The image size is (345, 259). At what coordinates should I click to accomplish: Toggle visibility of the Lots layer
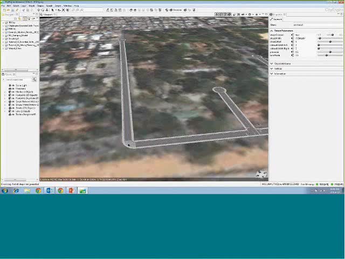(13, 111)
